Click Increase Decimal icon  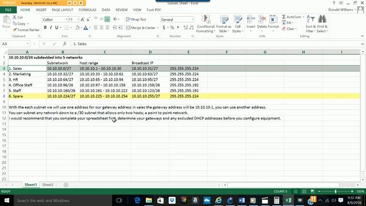coord(185,27)
